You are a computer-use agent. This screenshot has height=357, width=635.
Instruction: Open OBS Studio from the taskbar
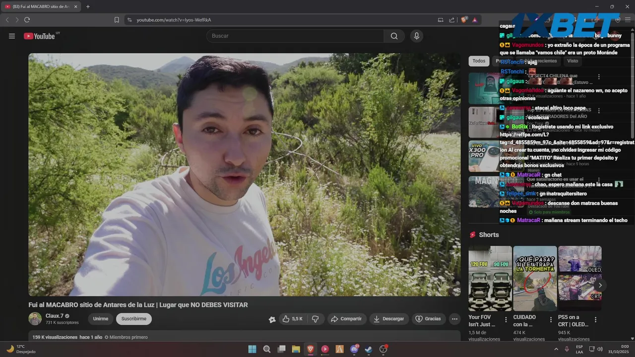click(383, 349)
